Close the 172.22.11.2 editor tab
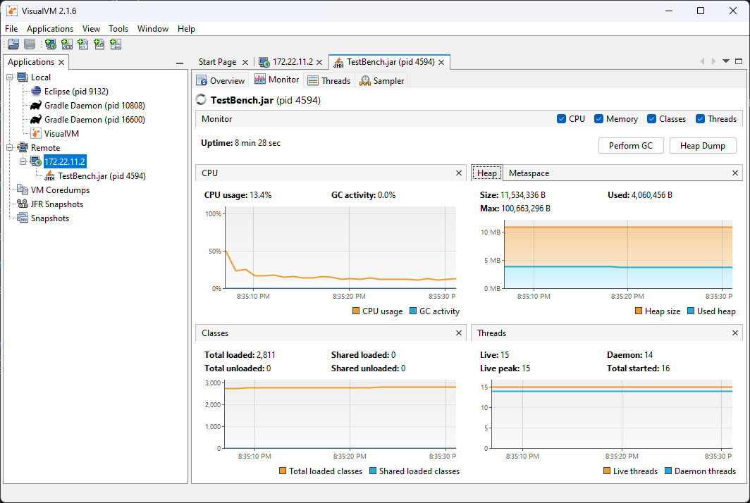The image size is (750, 503). click(x=319, y=62)
